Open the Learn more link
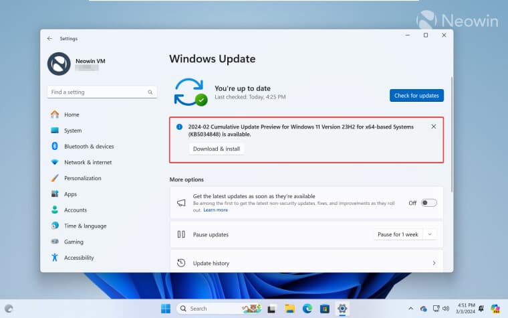Viewport: 508px width, 318px height. click(215, 210)
